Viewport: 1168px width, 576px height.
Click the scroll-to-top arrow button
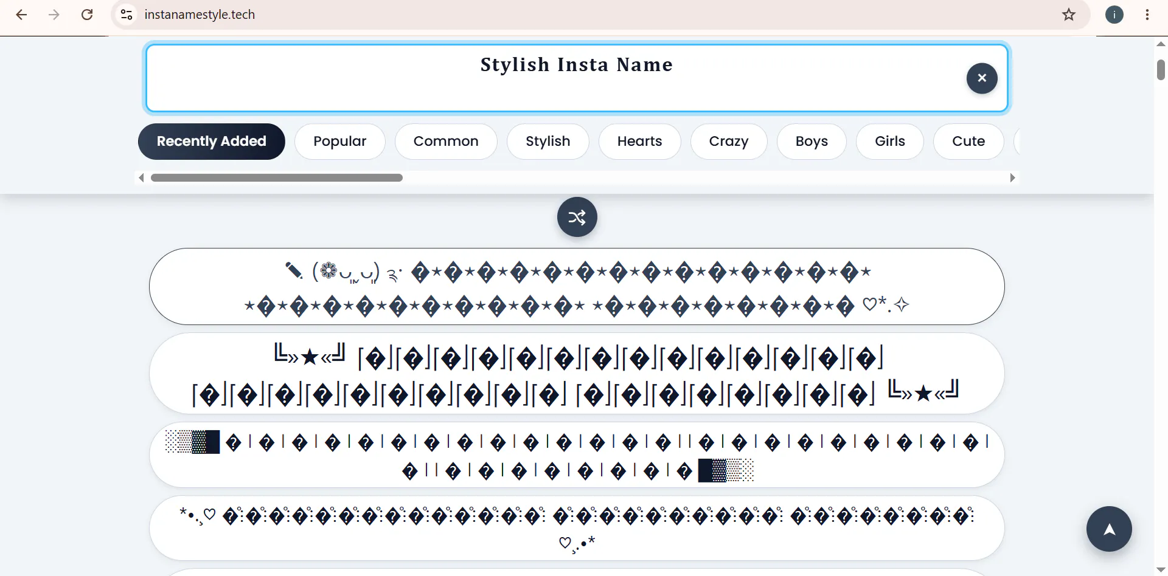[x=1109, y=529]
